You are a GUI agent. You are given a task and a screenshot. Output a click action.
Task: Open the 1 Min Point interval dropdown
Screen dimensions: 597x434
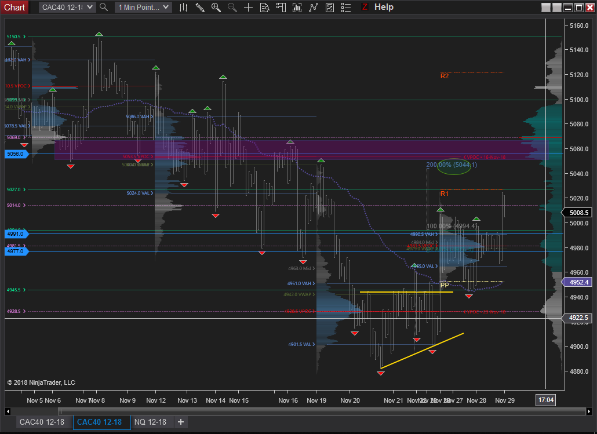pyautogui.click(x=143, y=7)
